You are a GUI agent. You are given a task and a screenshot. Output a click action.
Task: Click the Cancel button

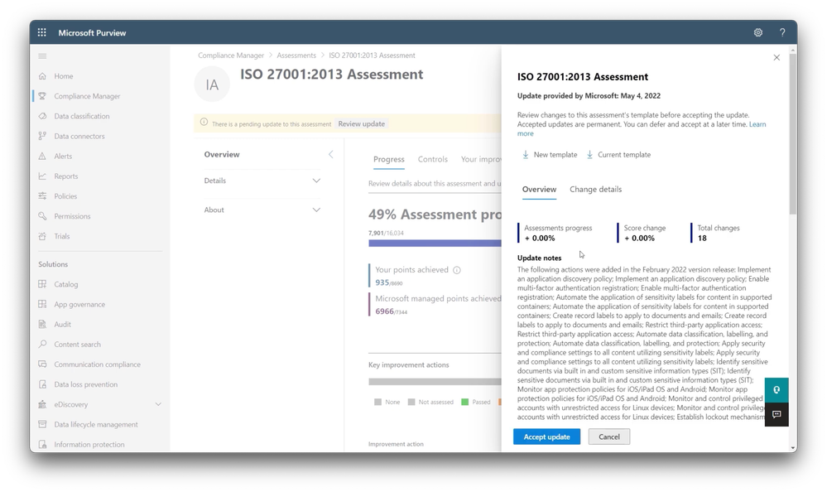609,437
